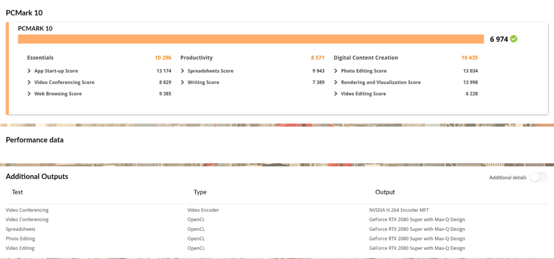554x259 pixels.
Task: Click the Video Conferencing value 8 829
Action: click(165, 82)
